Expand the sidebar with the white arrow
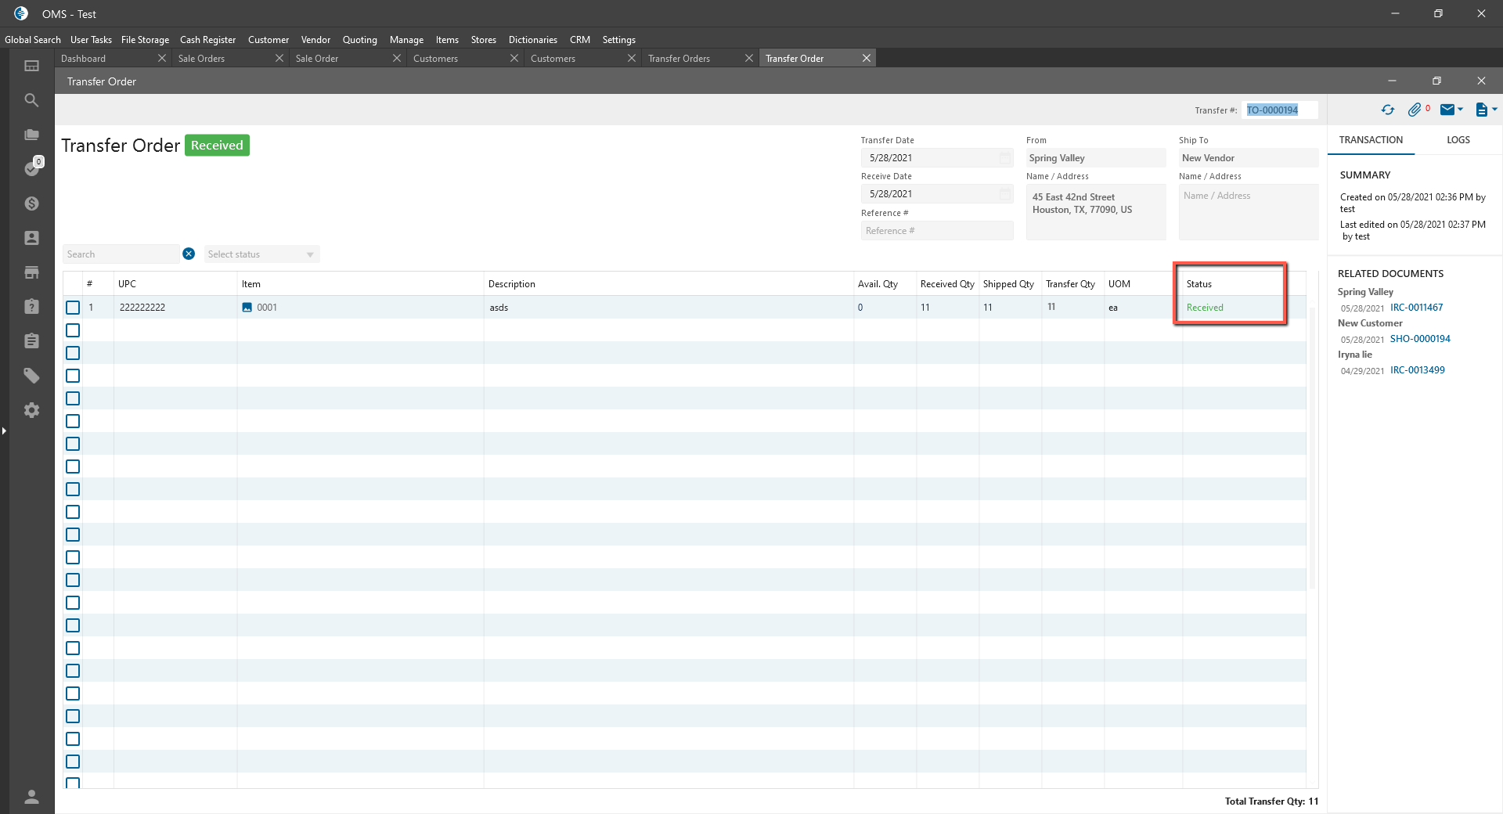This screenshot has height=814, width=1503. click(4, 430)
